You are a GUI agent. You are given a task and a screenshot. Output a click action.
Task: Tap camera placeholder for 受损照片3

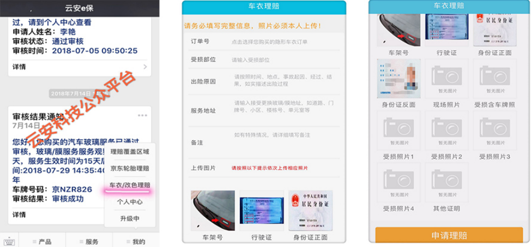(495, 131)
